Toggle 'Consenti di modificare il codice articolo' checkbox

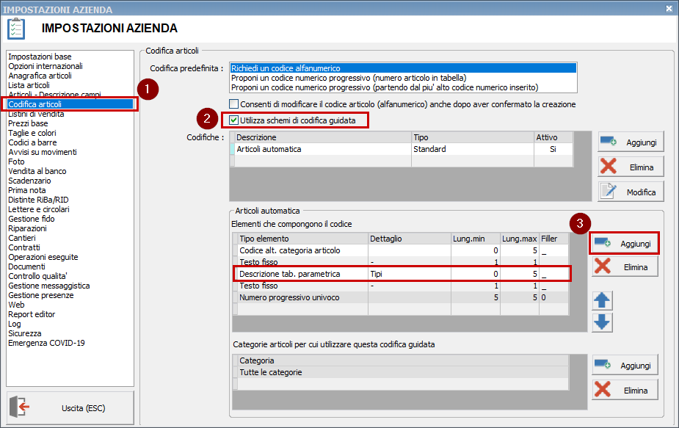pos(234,104)
